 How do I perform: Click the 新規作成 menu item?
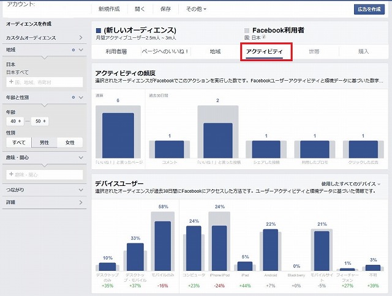[x=109, y=9]
